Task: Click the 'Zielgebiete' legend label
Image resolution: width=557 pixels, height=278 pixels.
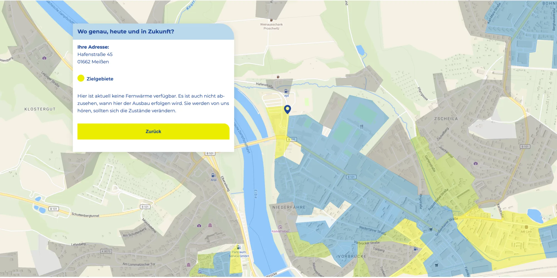Action: [100, 79]
